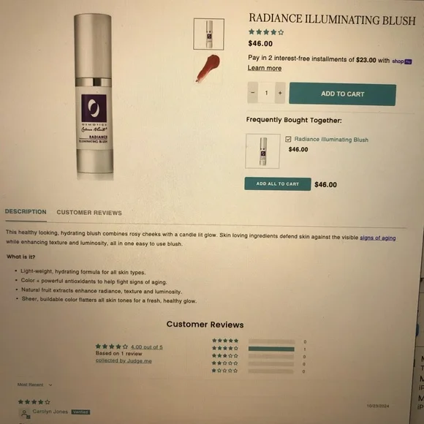Image resolution: width=424 pixels, height=424 pixels.
Task: Click the star rating under product title
Action: 266,32
